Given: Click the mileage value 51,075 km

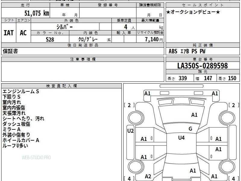Looking at the screenshot, I should click(37, 13).
